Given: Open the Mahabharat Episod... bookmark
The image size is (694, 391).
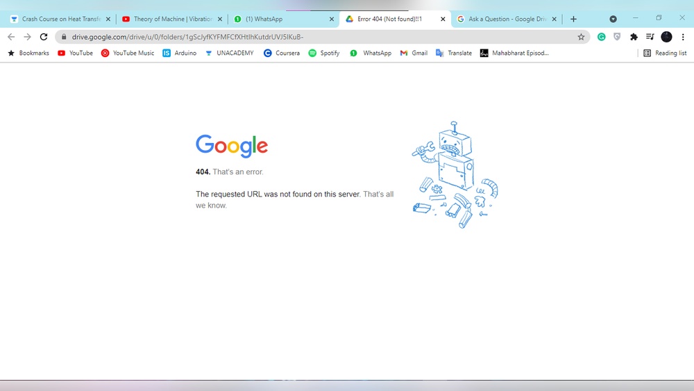Looking at the screenshot, I should coord(514,53).
